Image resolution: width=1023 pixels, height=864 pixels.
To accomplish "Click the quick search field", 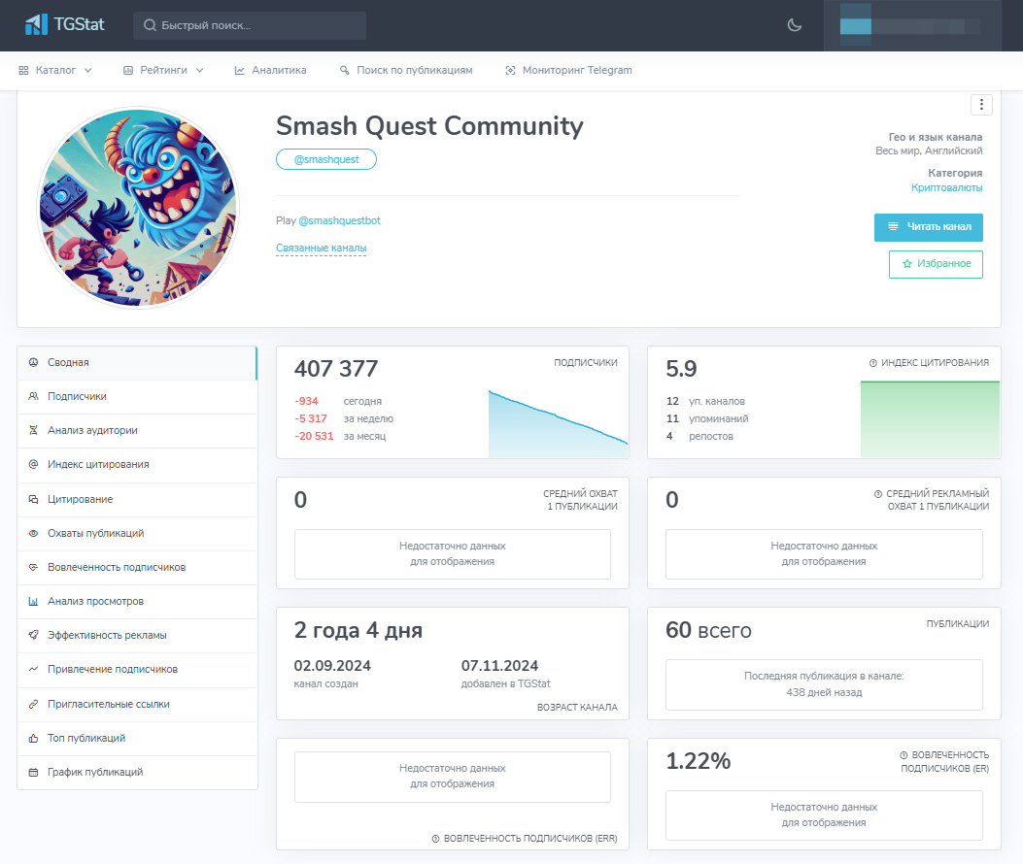I will click(x=250, y=25).
